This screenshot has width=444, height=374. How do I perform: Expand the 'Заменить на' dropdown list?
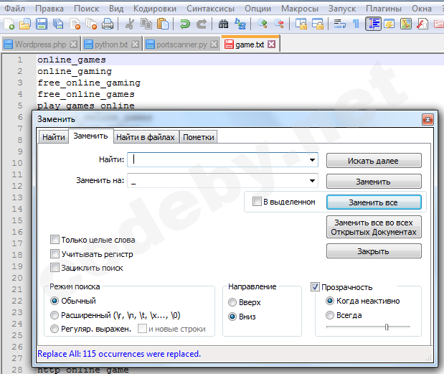313,181
